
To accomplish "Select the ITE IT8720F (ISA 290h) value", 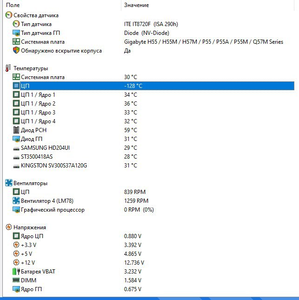I will click(x=151, y=24).
